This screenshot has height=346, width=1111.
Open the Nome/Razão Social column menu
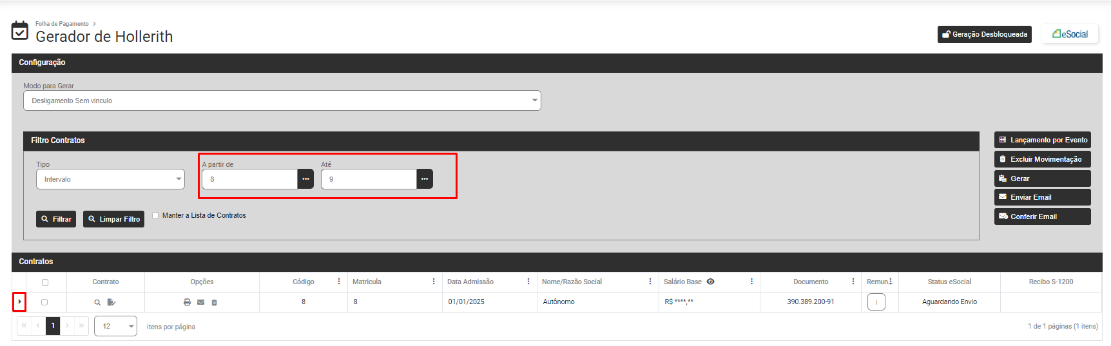tap(650, 282)
